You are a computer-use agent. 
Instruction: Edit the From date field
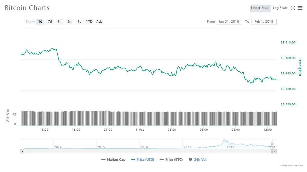(229, 22)
